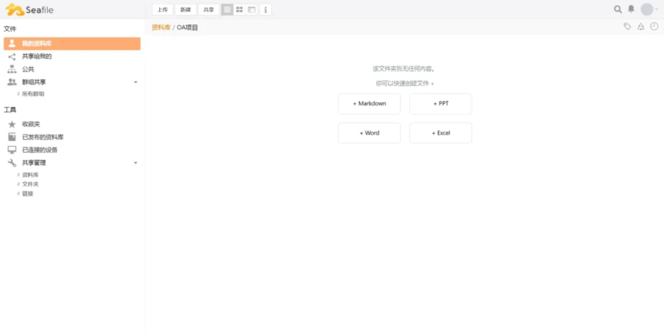The width and height of the screenshot is (664, 332).
Task: Open the history clock icon
Action: click(x=654, y=26)
